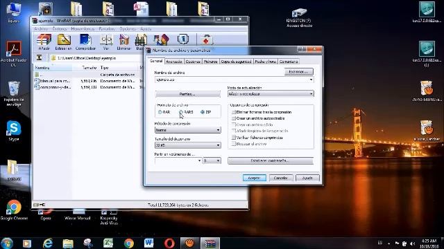Click the WinRAR taskbar button
This screenshot has width=444, height=249.
click(x=210, y=243)
